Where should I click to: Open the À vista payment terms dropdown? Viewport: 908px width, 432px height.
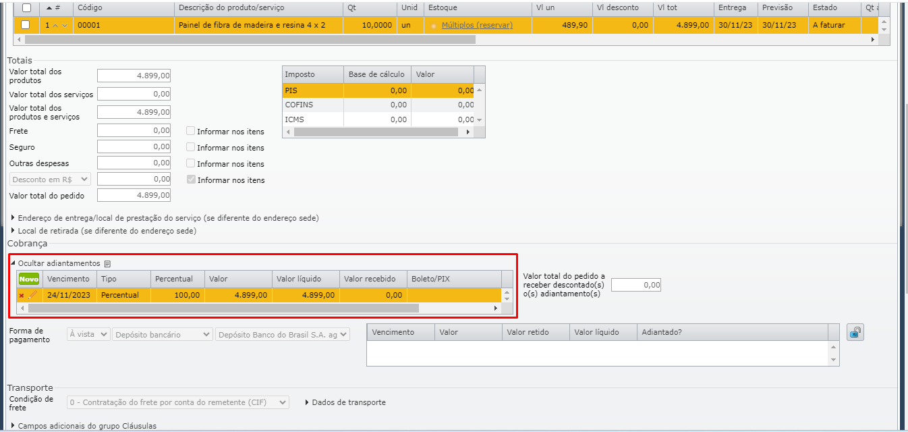88,334
